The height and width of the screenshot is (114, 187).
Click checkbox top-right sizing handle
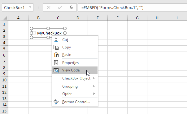click(65, 28)
